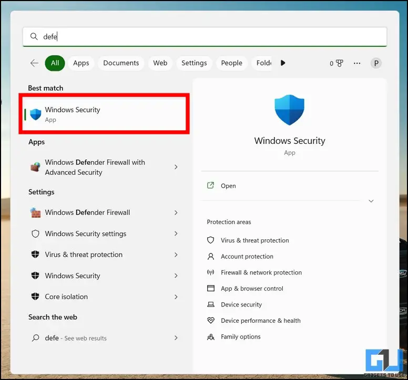
Task: Click Windows Security title in preview pane
Action: click(290, 141)
